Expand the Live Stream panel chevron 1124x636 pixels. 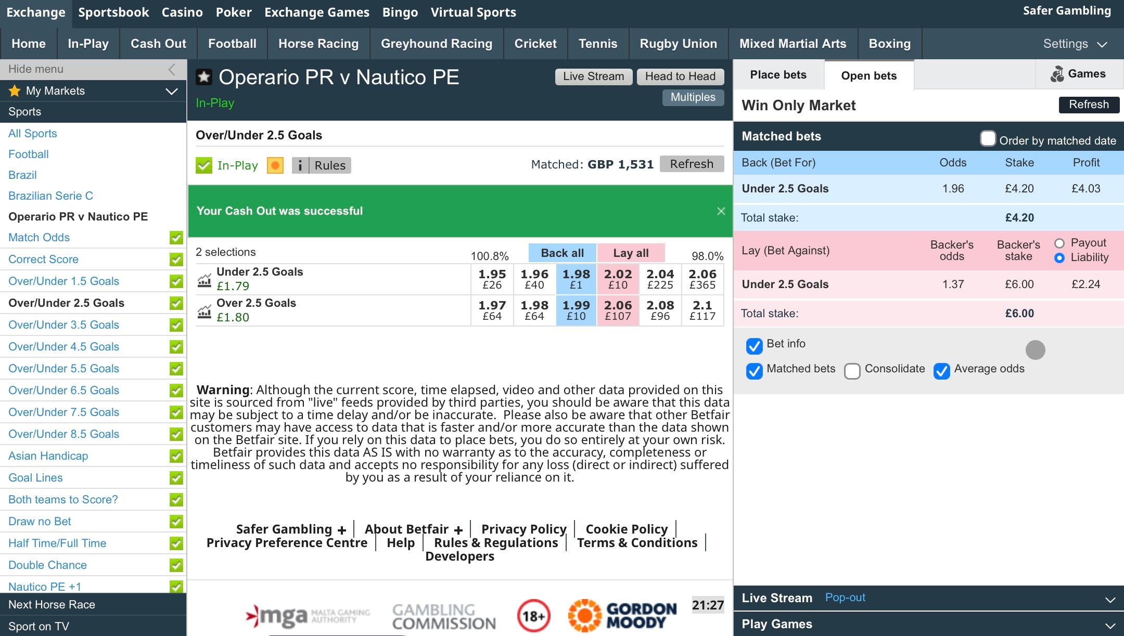1110,599
